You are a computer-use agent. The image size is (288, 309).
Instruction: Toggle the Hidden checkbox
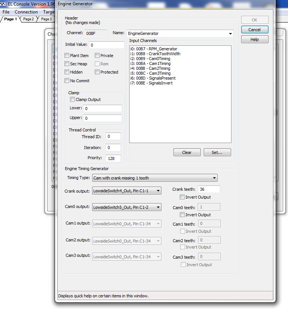click(x=67, y=72)
